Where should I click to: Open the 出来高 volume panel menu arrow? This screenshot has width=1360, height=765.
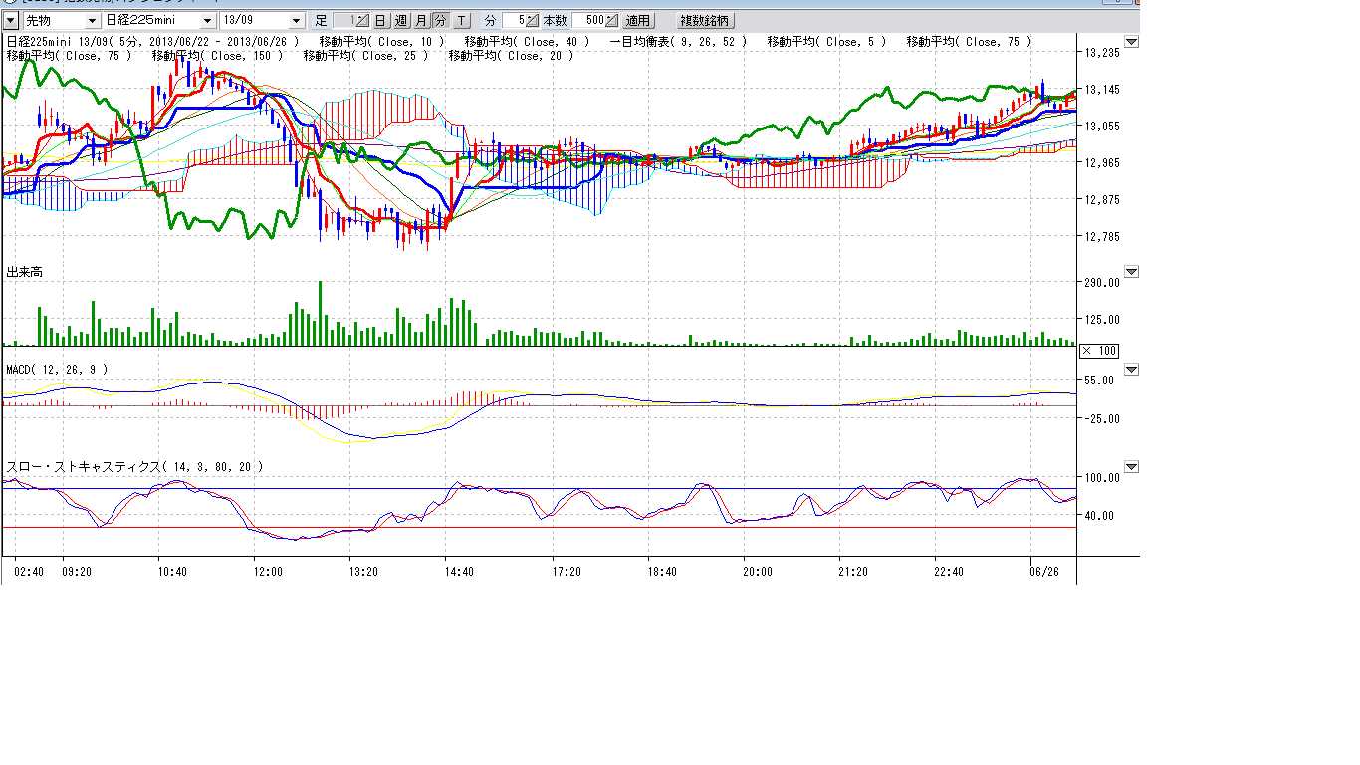click(1130, 272)
